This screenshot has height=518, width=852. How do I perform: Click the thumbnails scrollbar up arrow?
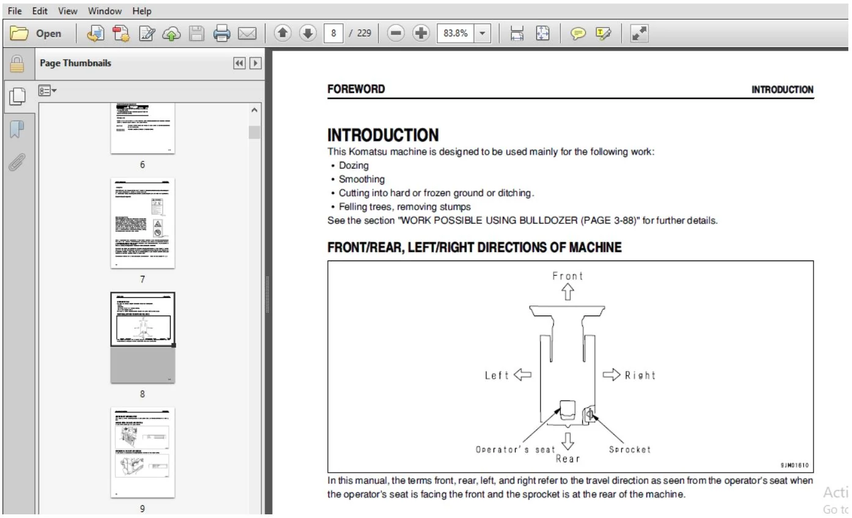254,110
